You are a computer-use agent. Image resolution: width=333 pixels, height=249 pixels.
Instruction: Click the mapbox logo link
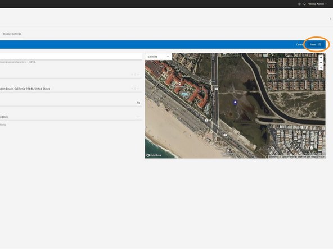click(154, 155)
